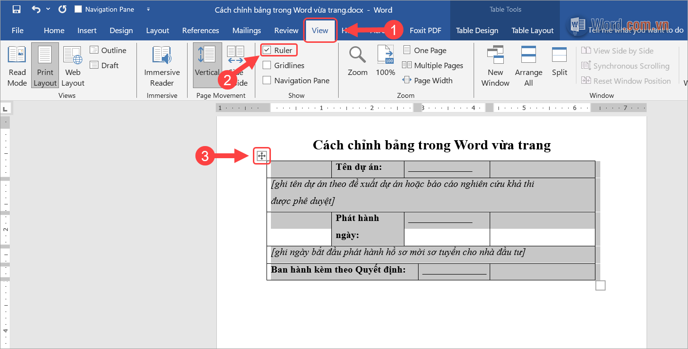Viewport: 688px width, 349px height.
Task: Switch to the Table Design tab
Action: click(477, 30)
